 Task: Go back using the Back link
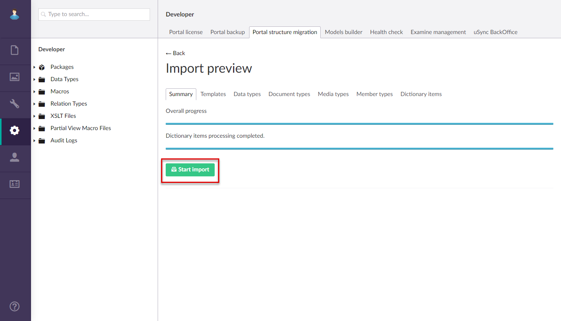(176, 53)
